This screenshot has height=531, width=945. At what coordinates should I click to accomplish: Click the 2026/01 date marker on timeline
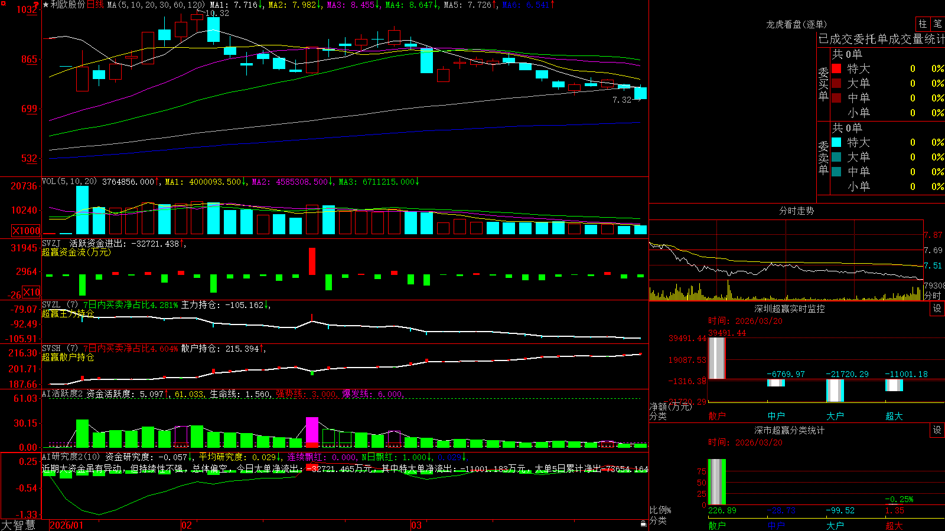pyautogui.click(x=67, y=525)
